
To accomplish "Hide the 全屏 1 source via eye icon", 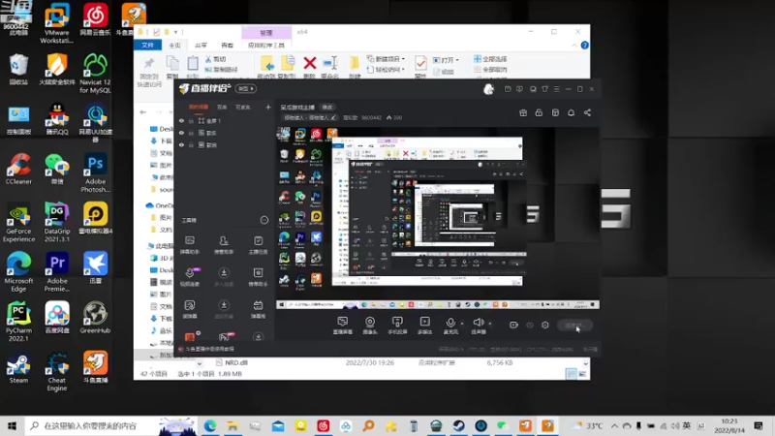I will point(181,120).
